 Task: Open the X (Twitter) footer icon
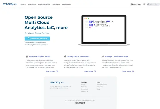pos(78,103)
